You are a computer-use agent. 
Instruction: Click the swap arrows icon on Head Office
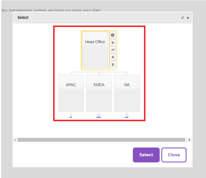coord(113,50)
